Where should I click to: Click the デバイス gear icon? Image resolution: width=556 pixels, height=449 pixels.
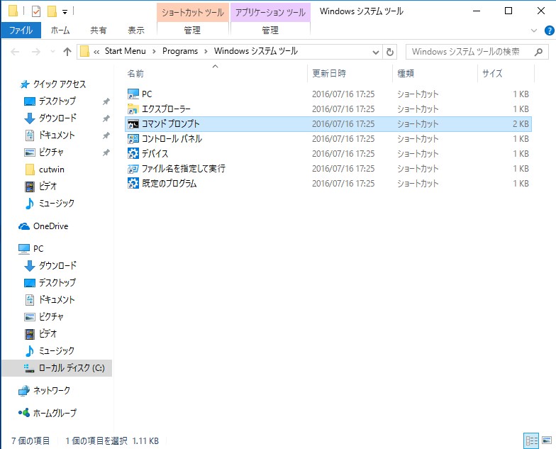pyautogui.click(x=133, y=153)
